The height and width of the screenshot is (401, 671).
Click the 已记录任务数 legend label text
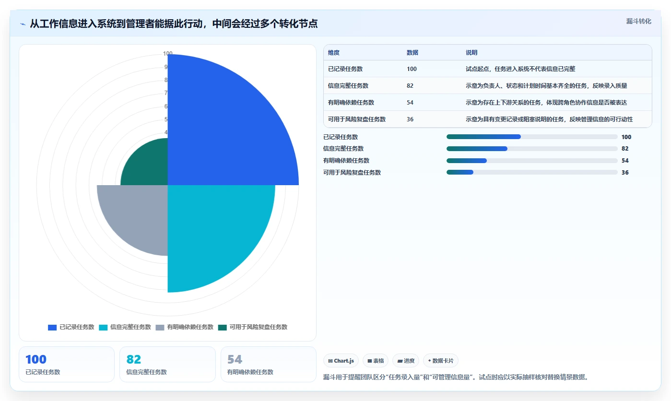coord(77,328)
